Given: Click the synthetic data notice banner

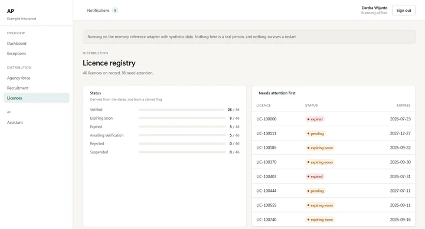Looking at the screenshot, I should (x=249, y=37).
